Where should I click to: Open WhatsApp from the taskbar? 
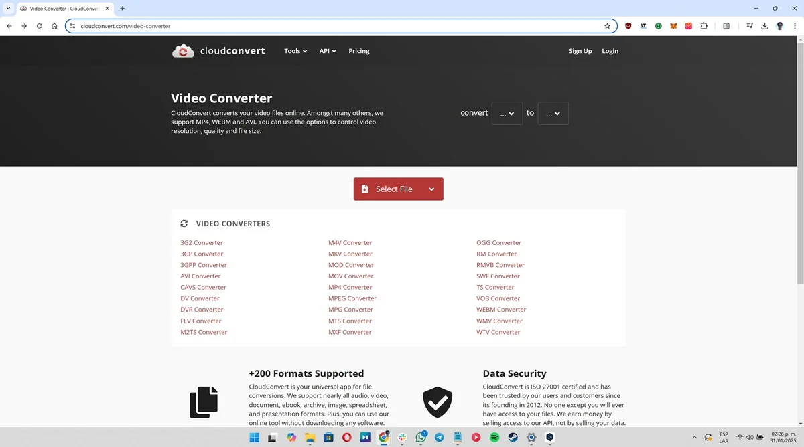(x=420, y=437)
